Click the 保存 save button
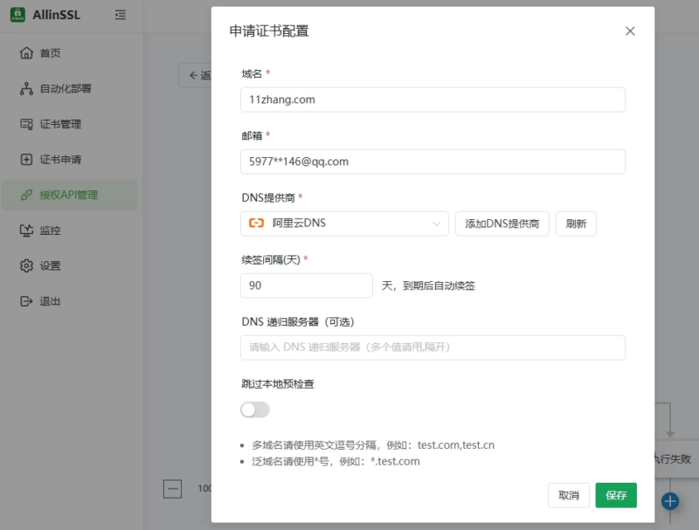This screenshot has width=699, height=530. [617, 495]
